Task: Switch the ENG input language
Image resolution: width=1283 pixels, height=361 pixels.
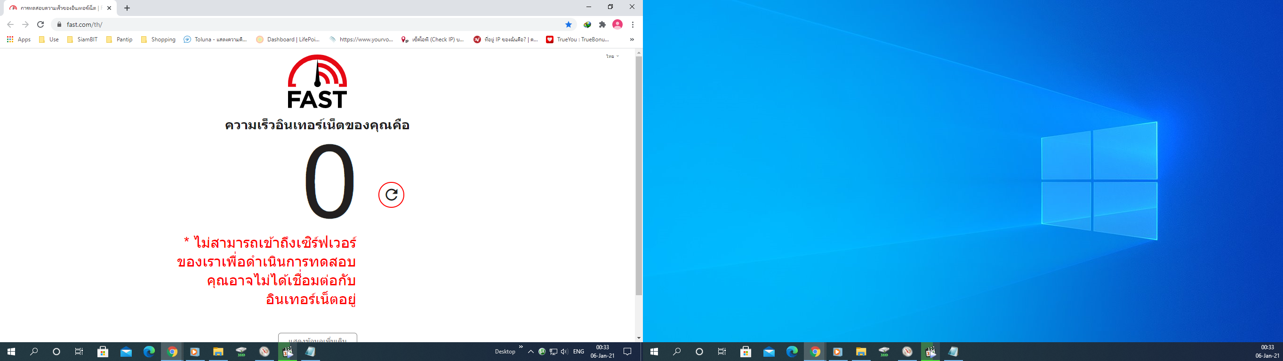Action: (x=579, y=352)
